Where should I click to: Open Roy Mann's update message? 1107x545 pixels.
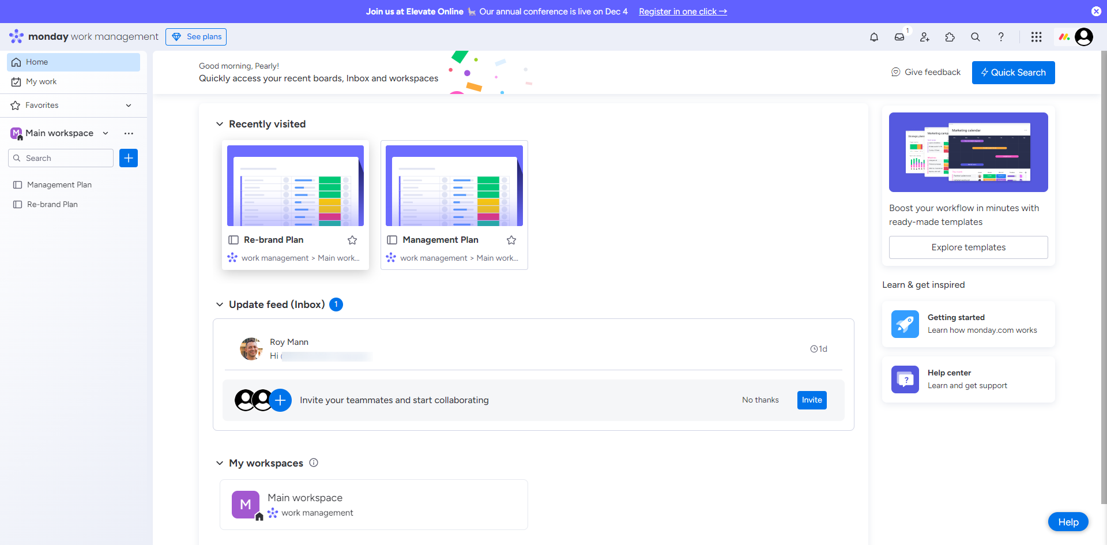point(533,349)
